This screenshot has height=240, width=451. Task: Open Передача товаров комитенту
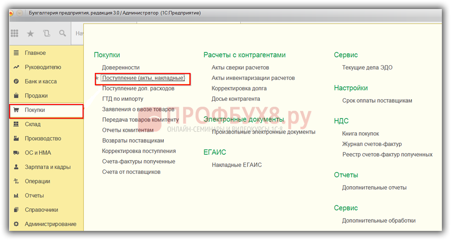click(140, 120)
